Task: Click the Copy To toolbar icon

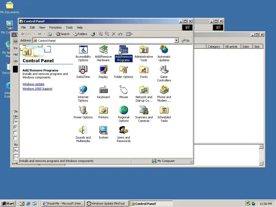Action: coord(107,34)
